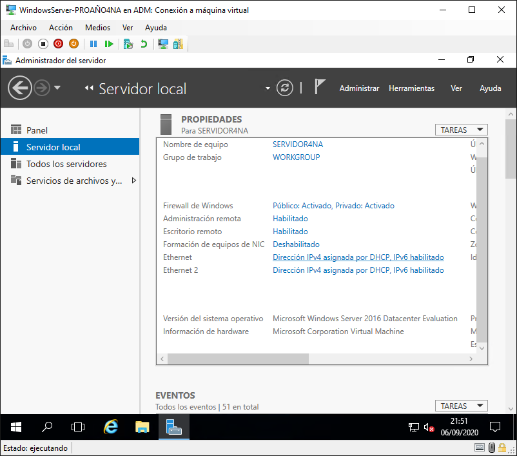517x456 pixels.
Task: Open Task View
Action: point(78,427)
